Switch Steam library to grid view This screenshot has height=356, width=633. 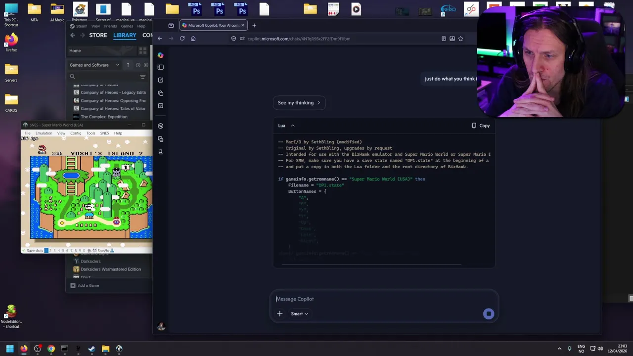[x=143, y=50]
